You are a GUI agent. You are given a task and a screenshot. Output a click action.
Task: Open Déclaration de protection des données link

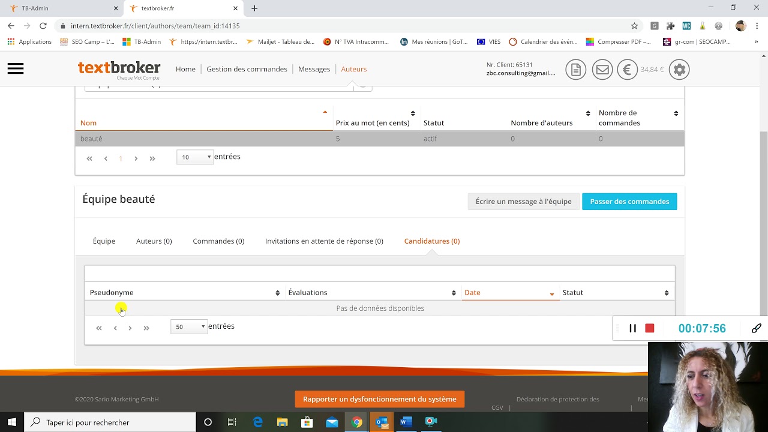pyautogui.click(x=557, y=399)
